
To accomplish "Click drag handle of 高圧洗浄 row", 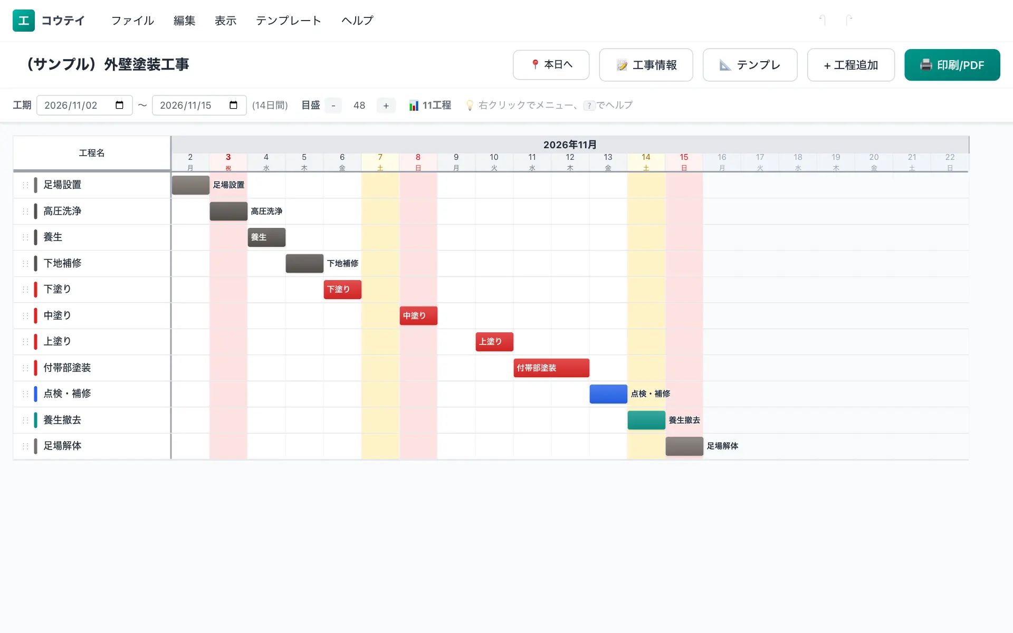I will click(25, 211).
